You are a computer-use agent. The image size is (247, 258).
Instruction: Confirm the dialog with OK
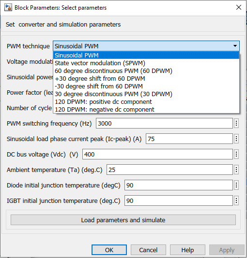pyautogui.click(x=109, y=250)
